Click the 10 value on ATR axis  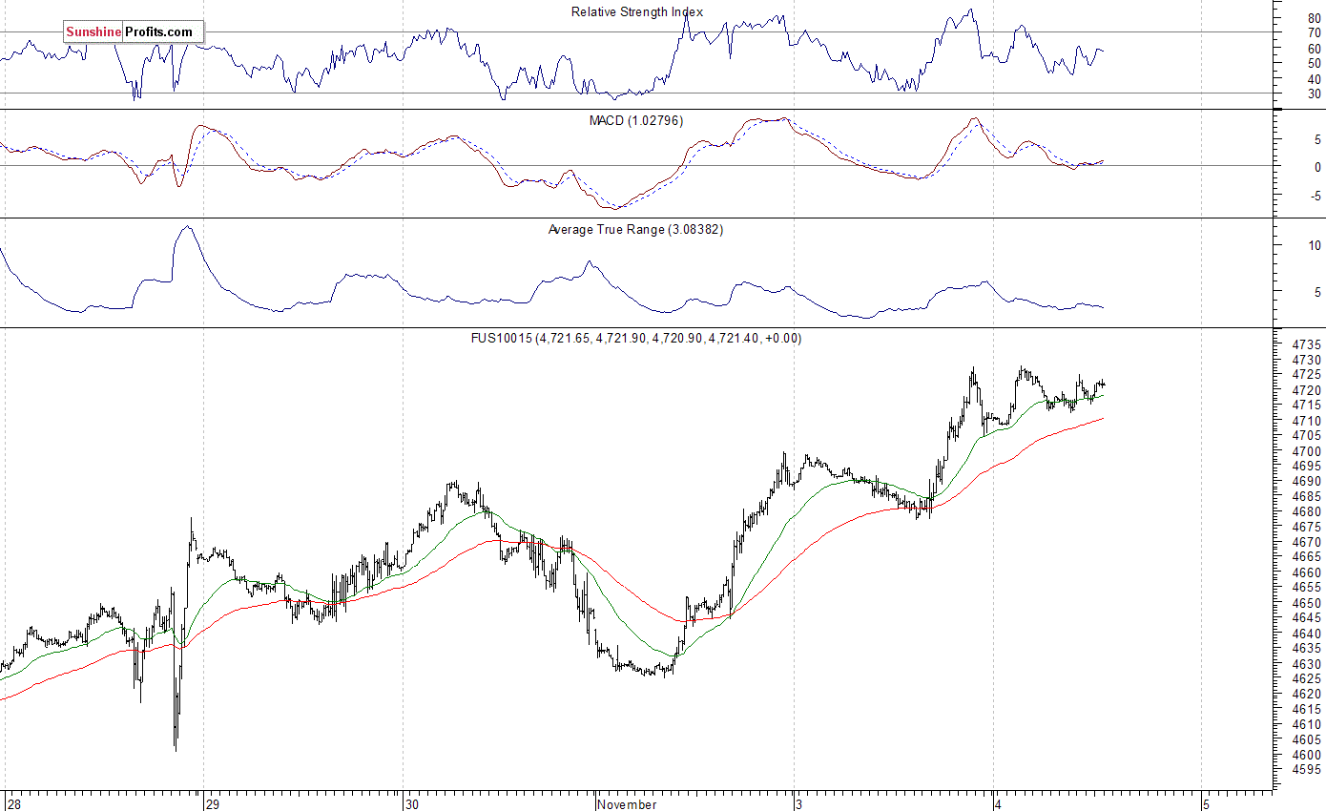1314,245
